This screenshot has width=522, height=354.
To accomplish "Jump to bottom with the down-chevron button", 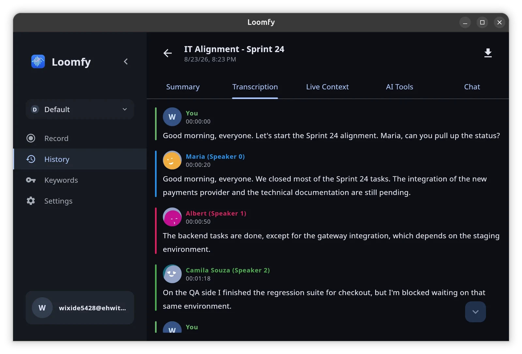I will pos(475,312).
